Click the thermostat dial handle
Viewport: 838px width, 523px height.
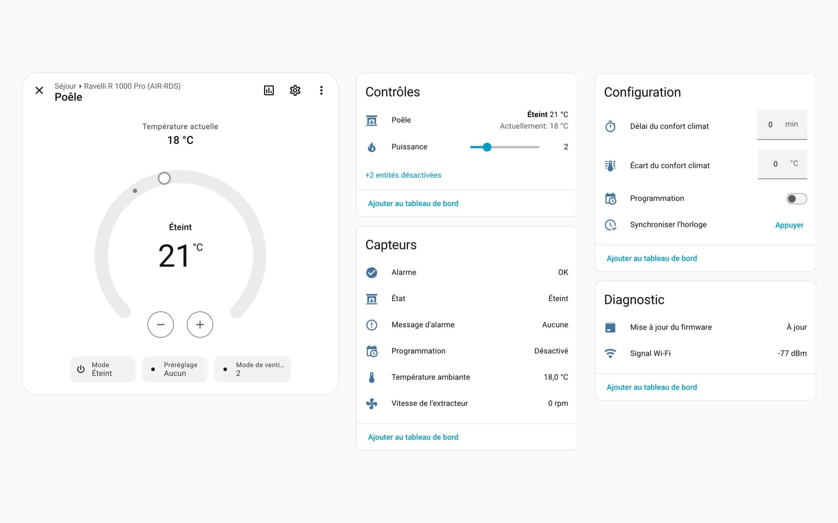164,178
